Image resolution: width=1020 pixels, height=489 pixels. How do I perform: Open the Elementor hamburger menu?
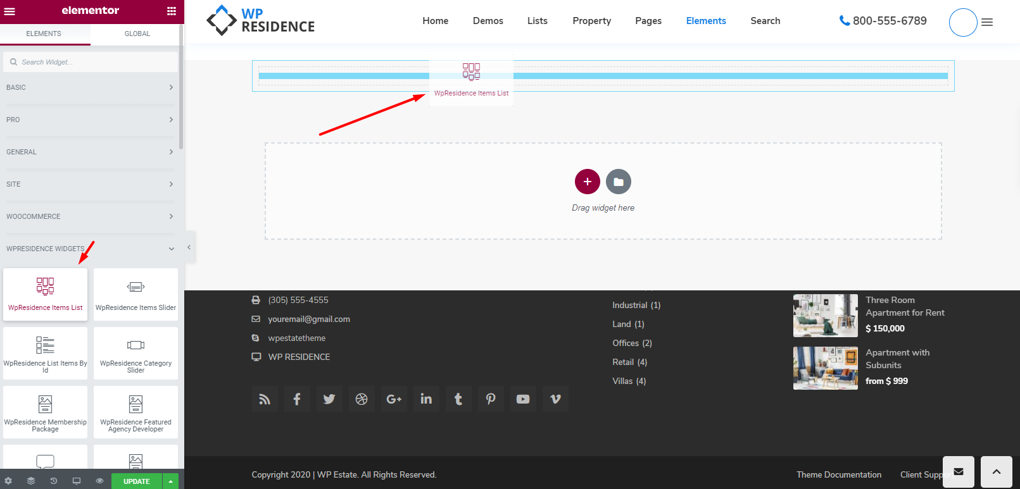tap(9, 11)
